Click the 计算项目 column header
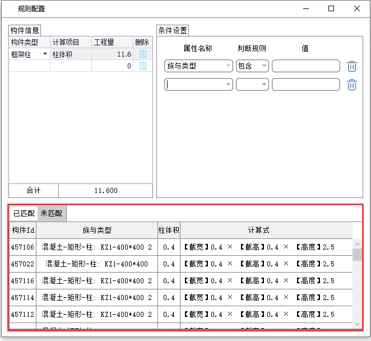Image resolution: width=371 pixels, height=341 pixels. tap(71, 43)
